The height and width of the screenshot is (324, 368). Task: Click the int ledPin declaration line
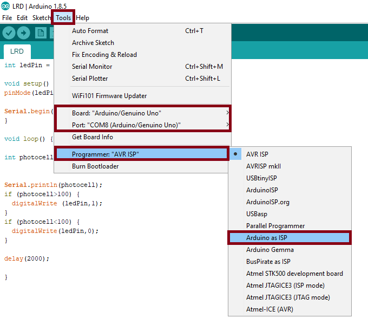point(27,65)
